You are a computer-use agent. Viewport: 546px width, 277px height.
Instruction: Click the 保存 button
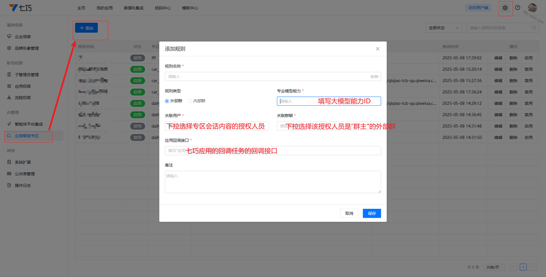click(372, 214)
